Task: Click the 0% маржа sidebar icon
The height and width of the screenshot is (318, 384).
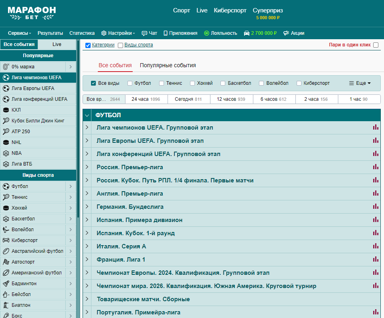Action: (6, 67)
